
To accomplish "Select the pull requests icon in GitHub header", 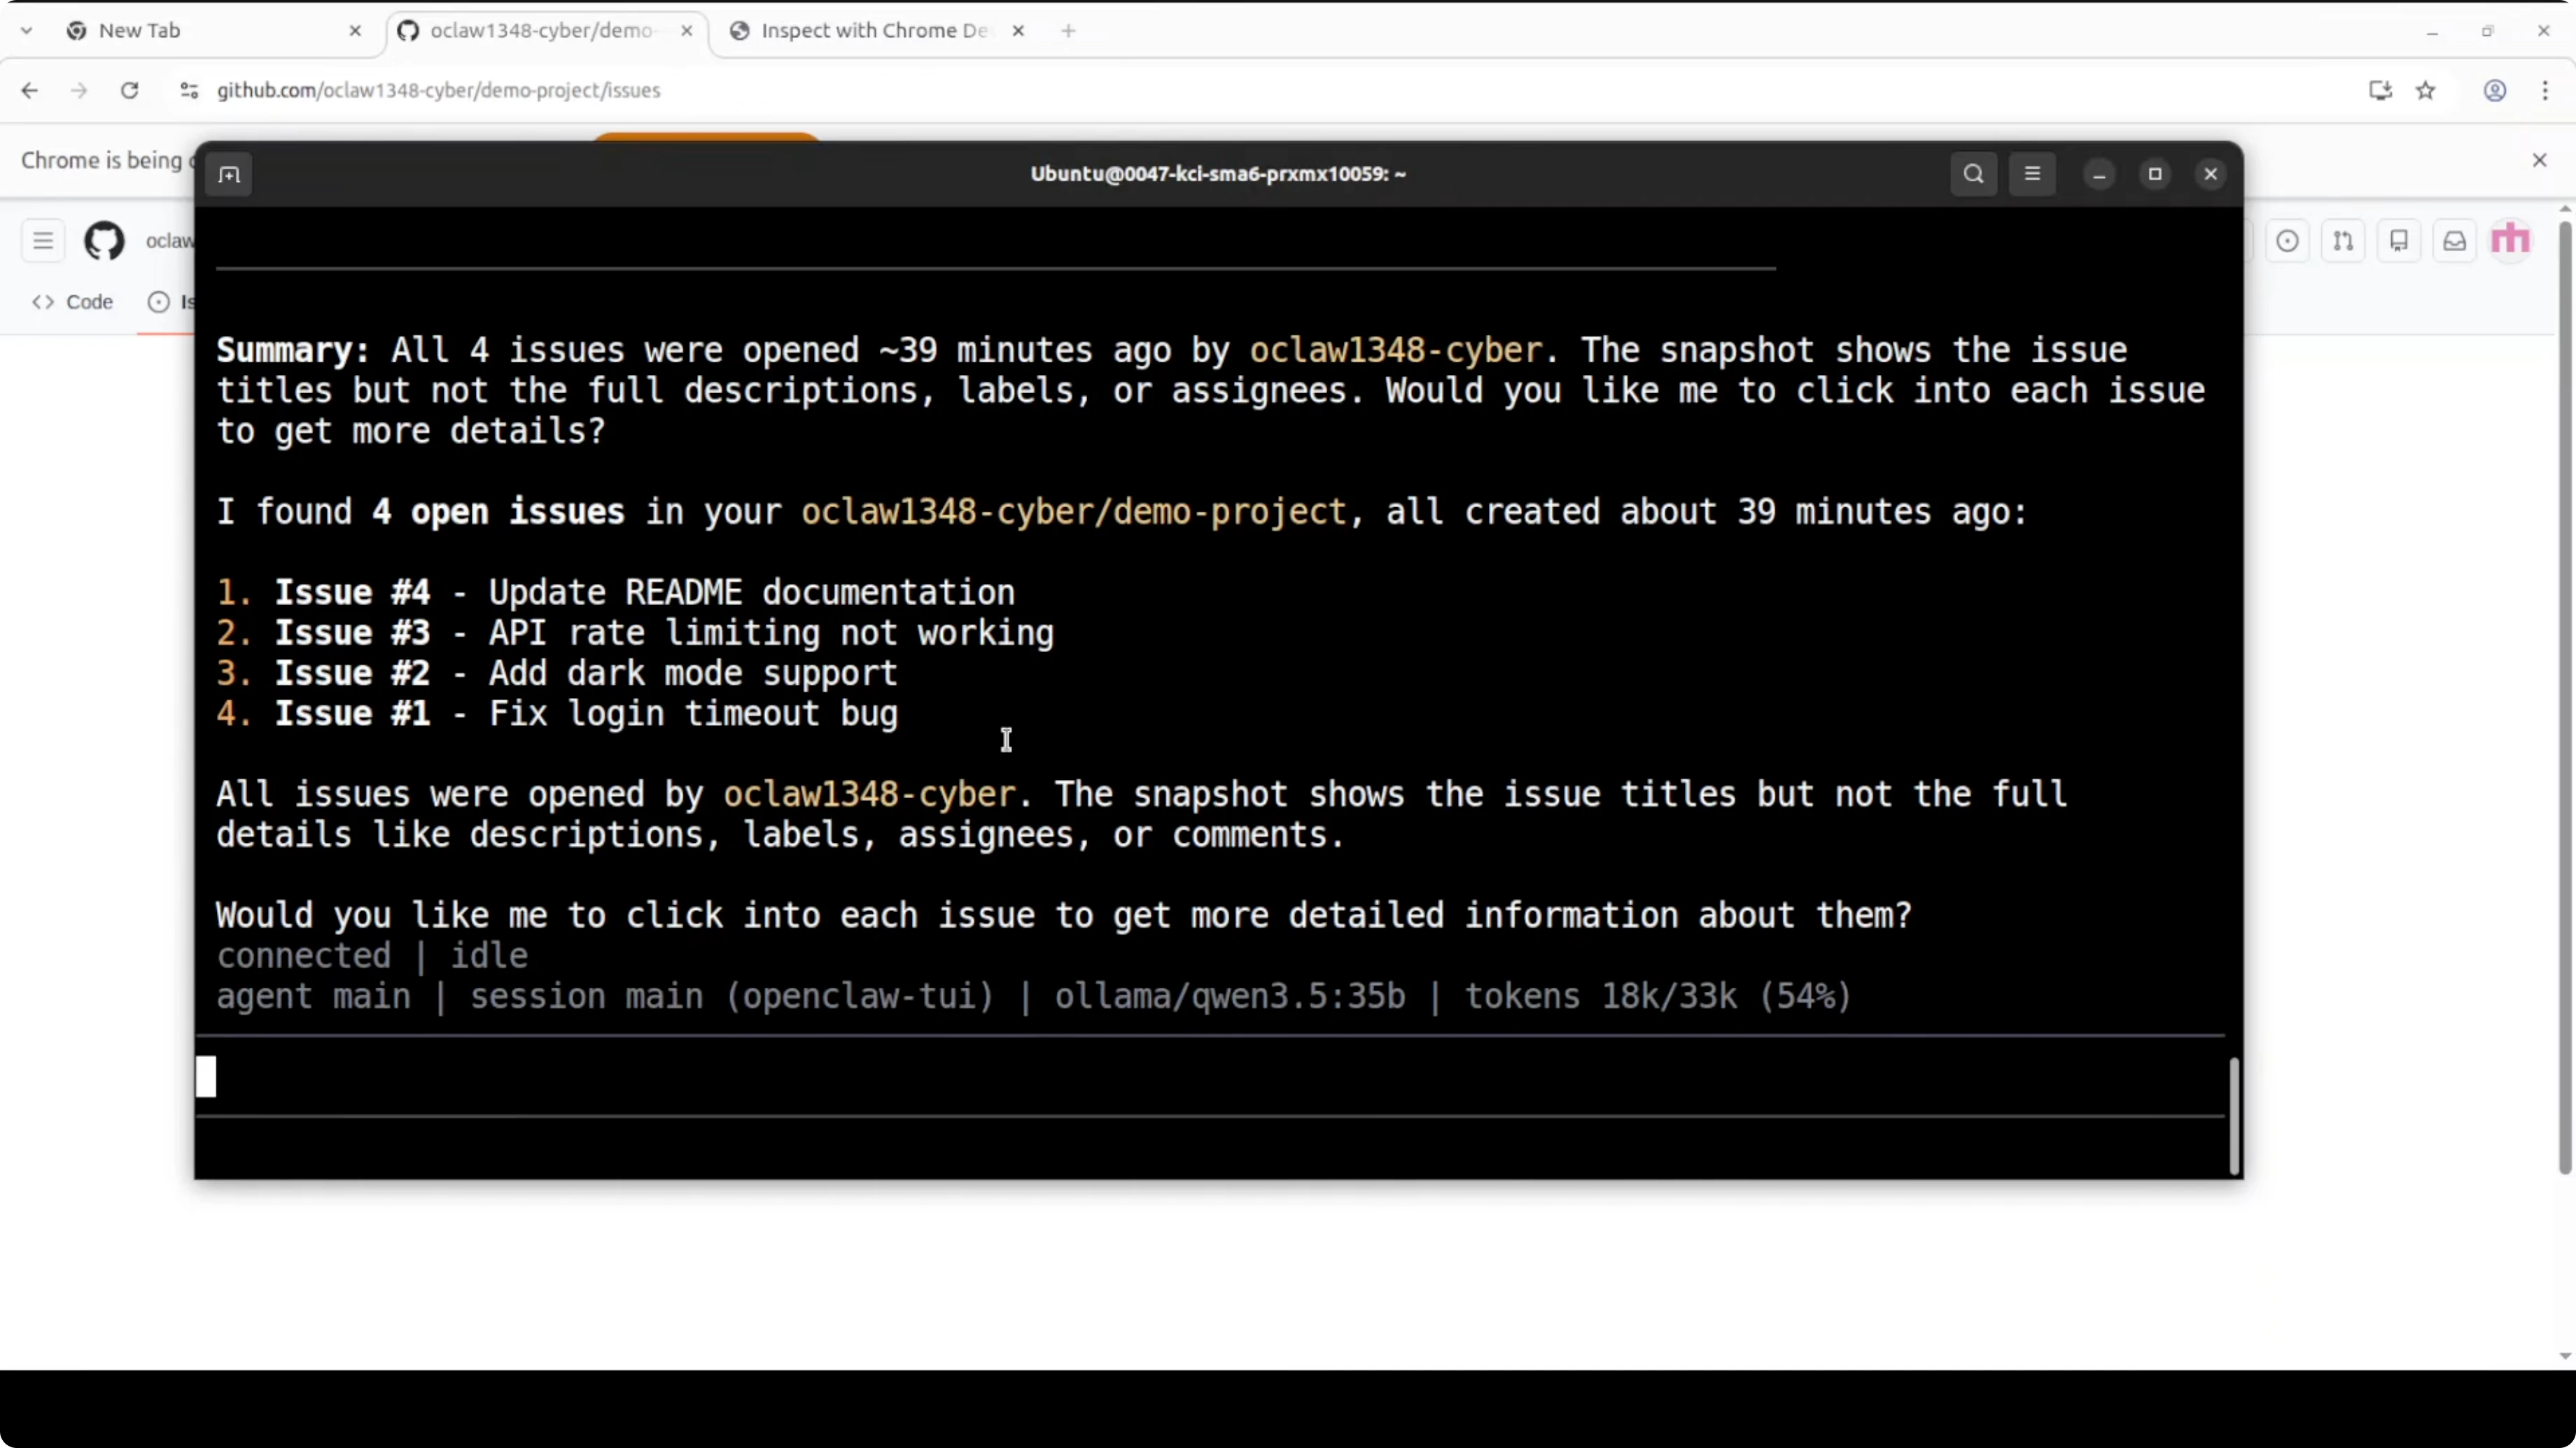I will click(x=2343, y=240).
